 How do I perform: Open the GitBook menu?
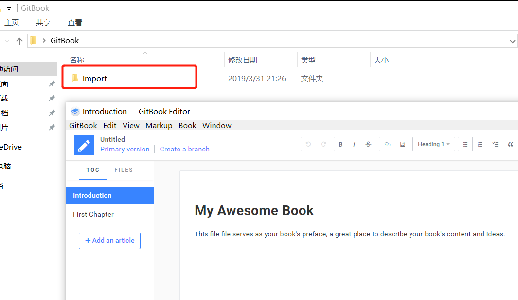click(x=83, y=126)
